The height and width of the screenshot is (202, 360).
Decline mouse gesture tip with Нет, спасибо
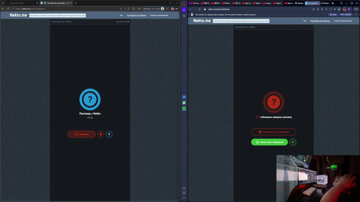[346, 15]
